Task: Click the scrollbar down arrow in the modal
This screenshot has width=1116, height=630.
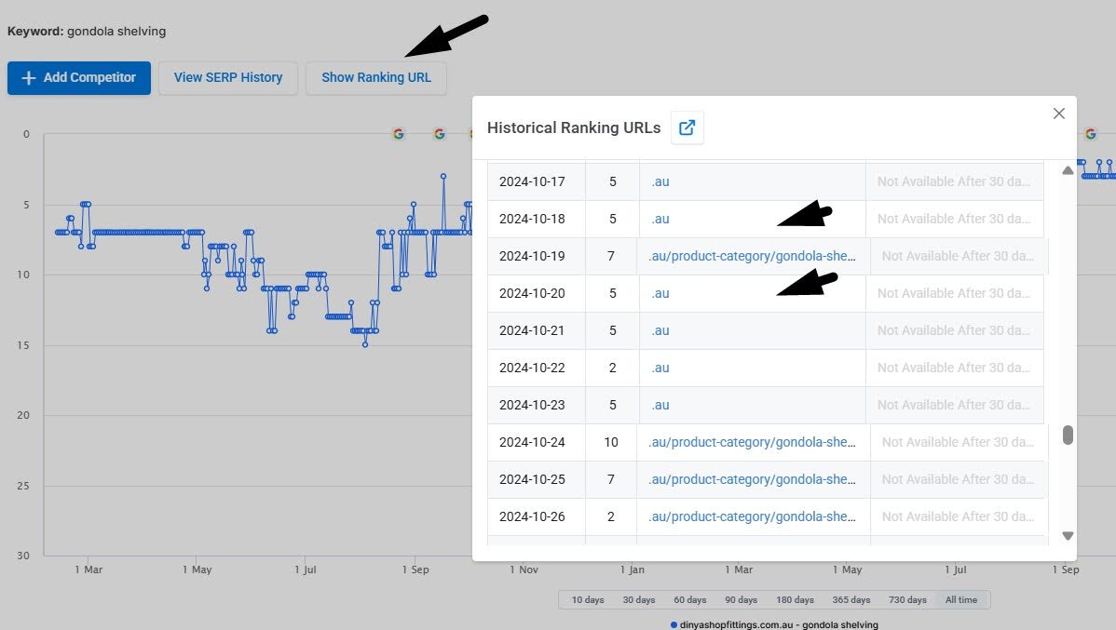Action: [x=1068, y=535]
